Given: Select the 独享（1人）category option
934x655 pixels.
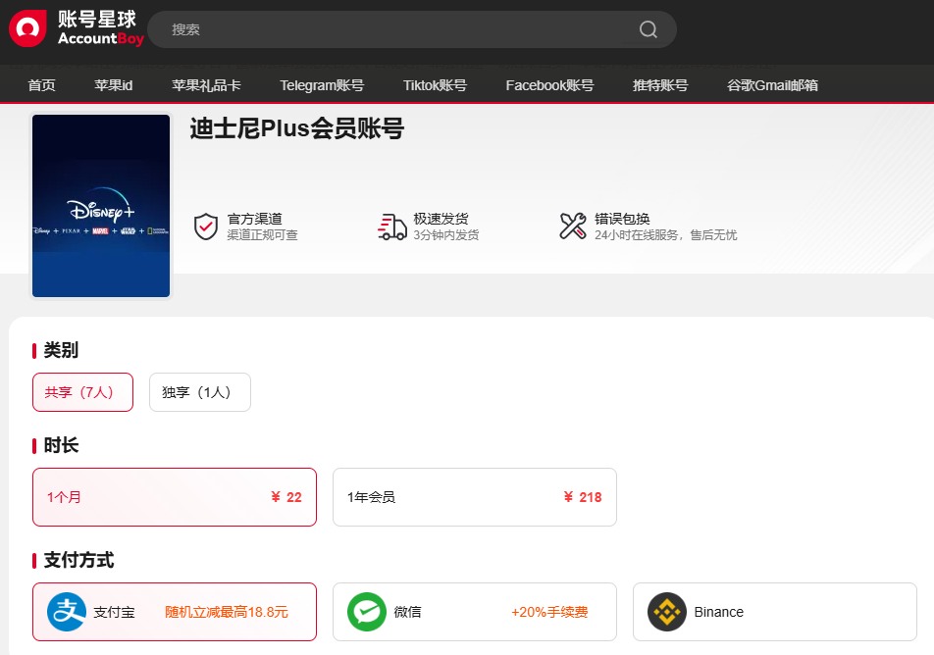Looking at the screenshot, I should 200,392.
